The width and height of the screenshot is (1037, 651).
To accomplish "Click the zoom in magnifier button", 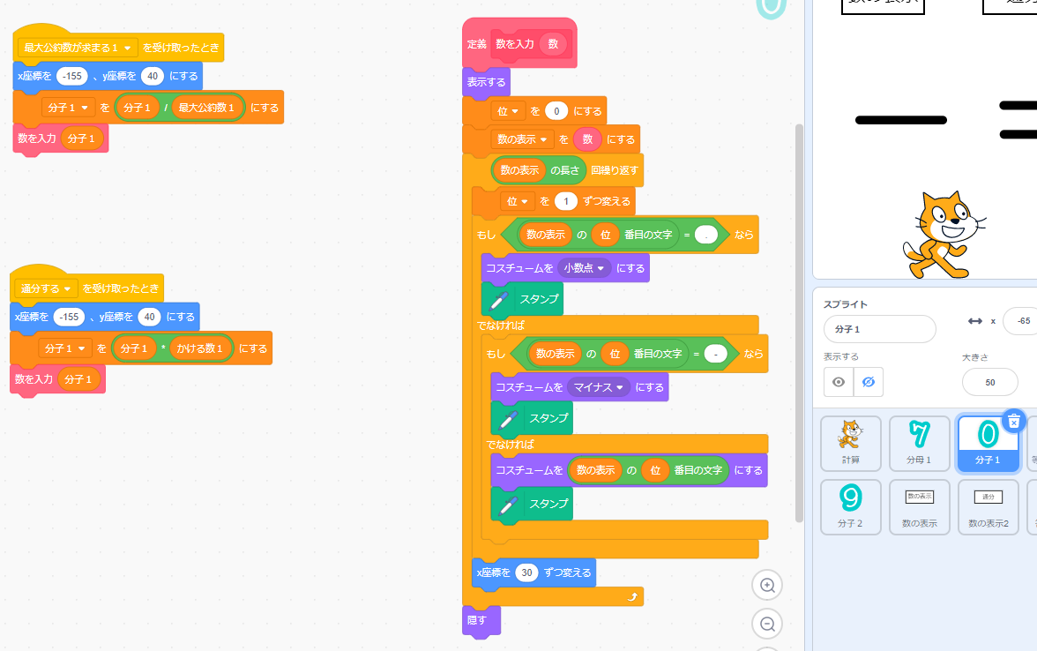I will tap(767, 585).
